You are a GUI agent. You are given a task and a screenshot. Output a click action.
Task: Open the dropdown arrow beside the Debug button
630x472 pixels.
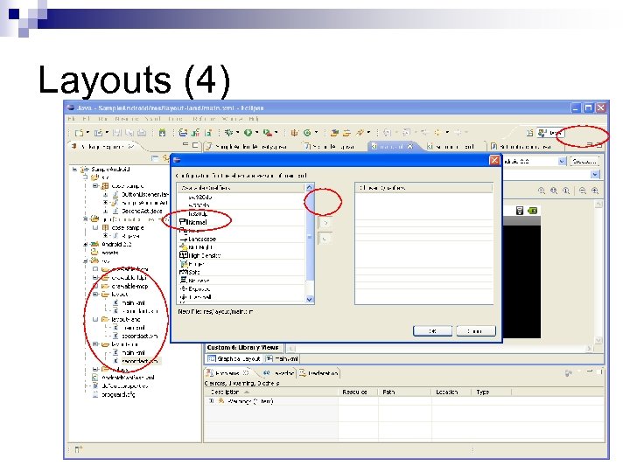pyautogui.click(x=237, y=133)
